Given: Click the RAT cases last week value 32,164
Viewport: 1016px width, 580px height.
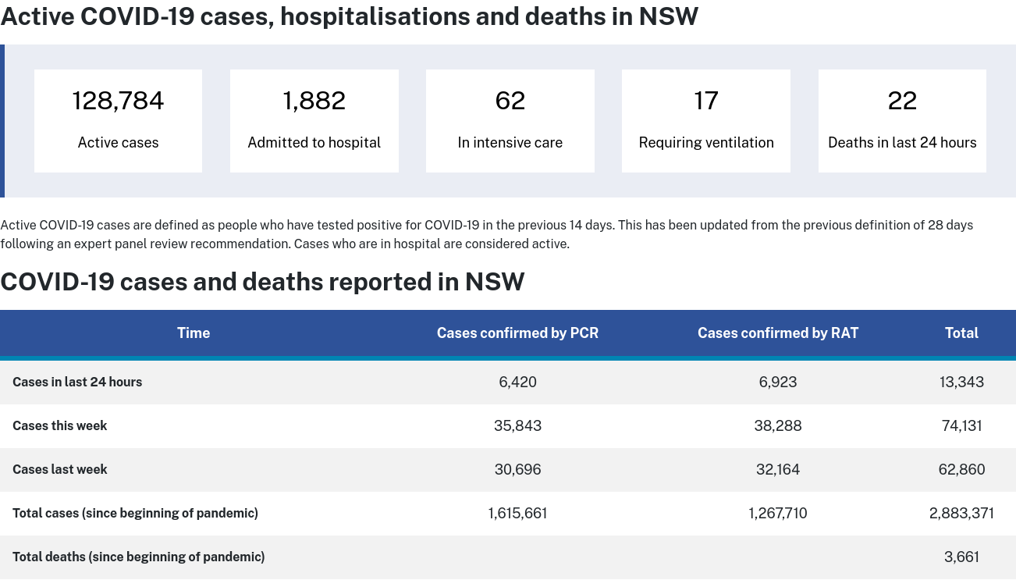Looking at the screenshot, I should [777, 470].
